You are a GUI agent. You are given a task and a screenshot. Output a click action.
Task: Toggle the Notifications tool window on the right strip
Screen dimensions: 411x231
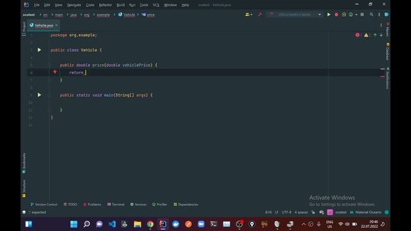pos(388,78)
